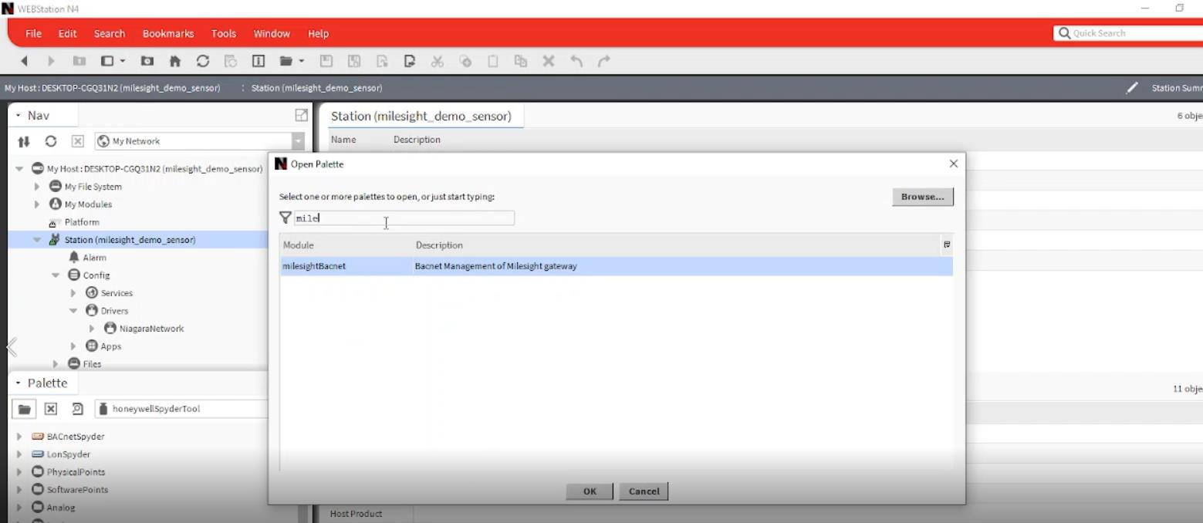Click the palette filter text field containing 'mile'
The height and width of the screenshot is (523, 1203).
click(x=404, y=218)
